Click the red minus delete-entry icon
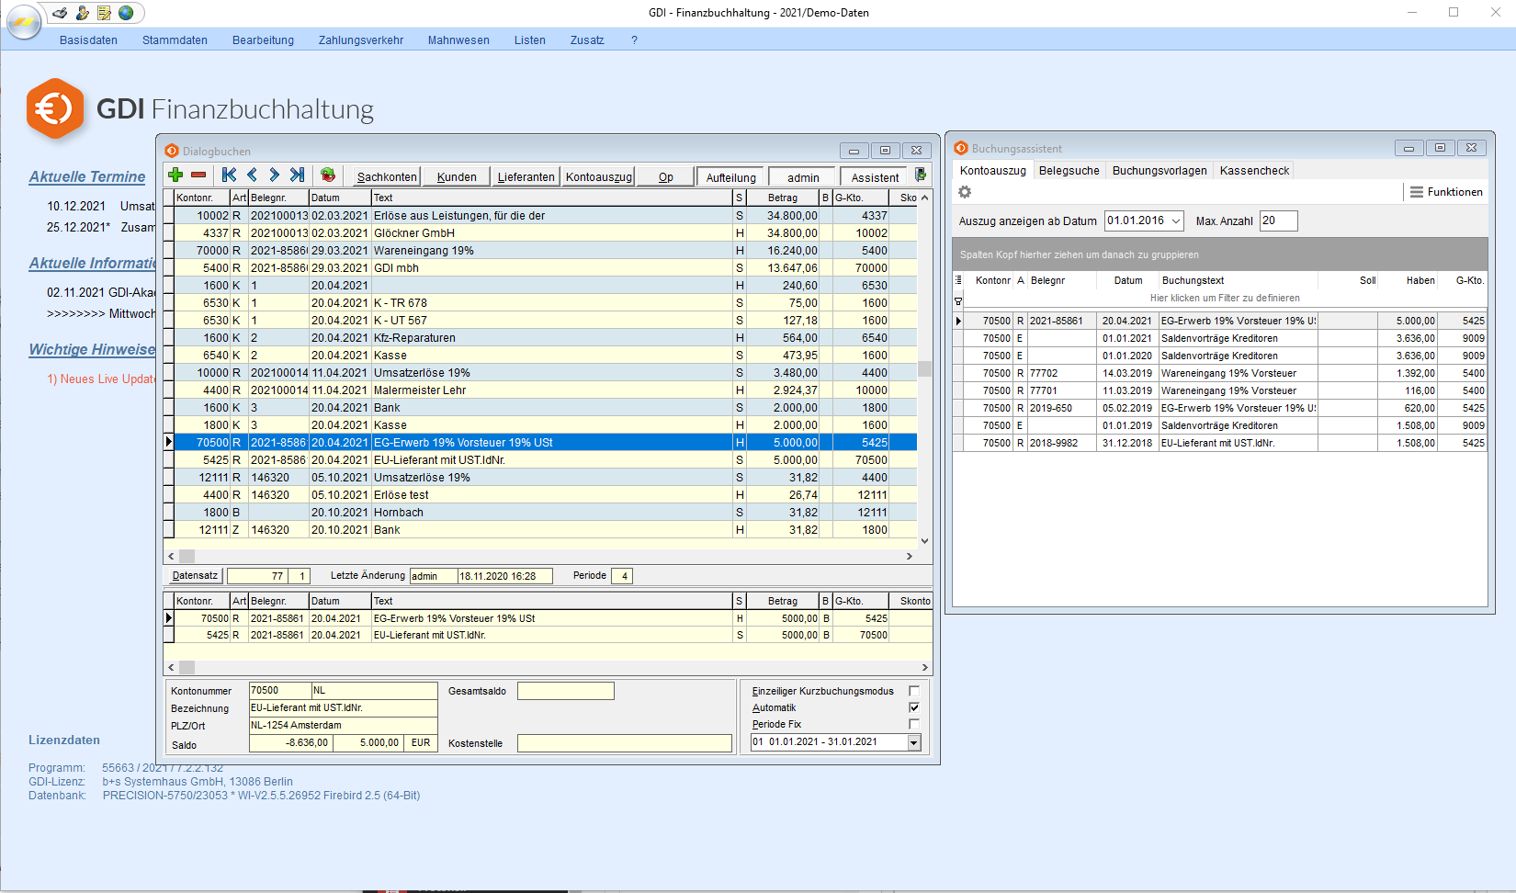Image resolution: width=1516 pixels, height=893 pixels. click(x=198, y=175)
